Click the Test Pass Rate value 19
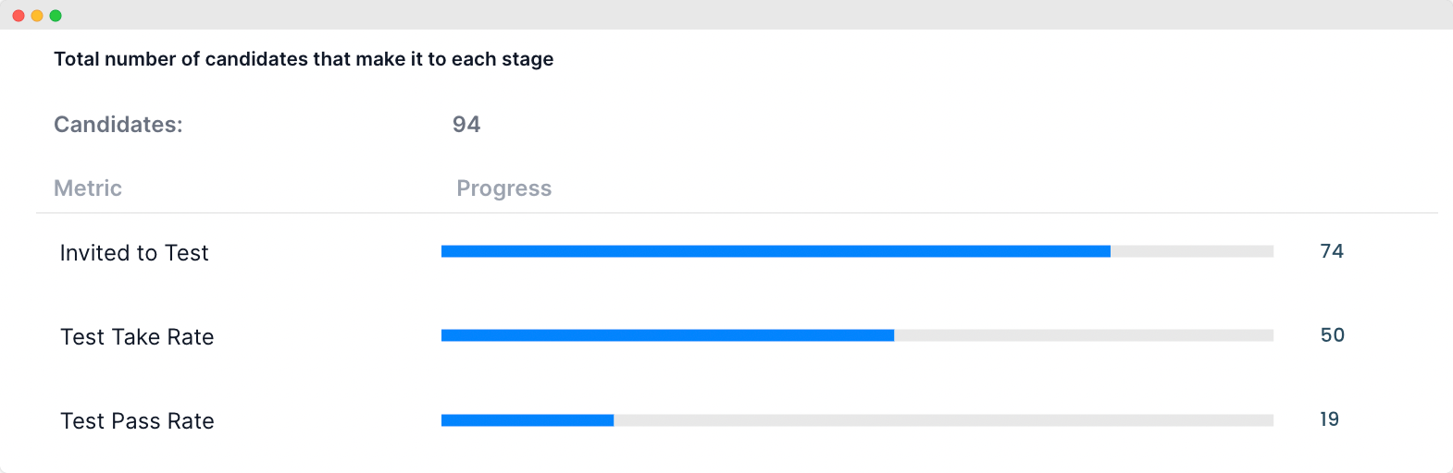 (x=1330, y=419)
